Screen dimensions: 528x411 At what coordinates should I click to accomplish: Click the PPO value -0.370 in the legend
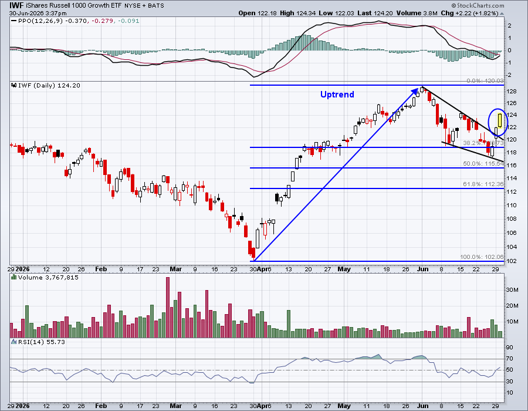(76, 21)
